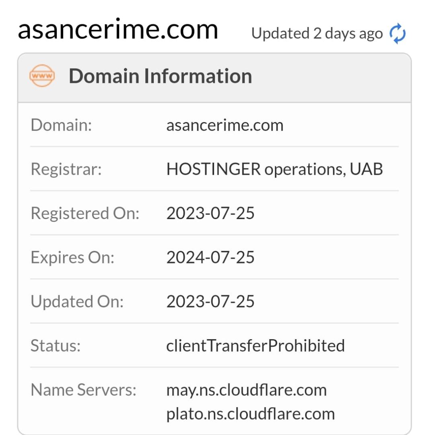Click the "Name Servers:" field label
This screenshot has height=435, width=429.
[84, 390]
